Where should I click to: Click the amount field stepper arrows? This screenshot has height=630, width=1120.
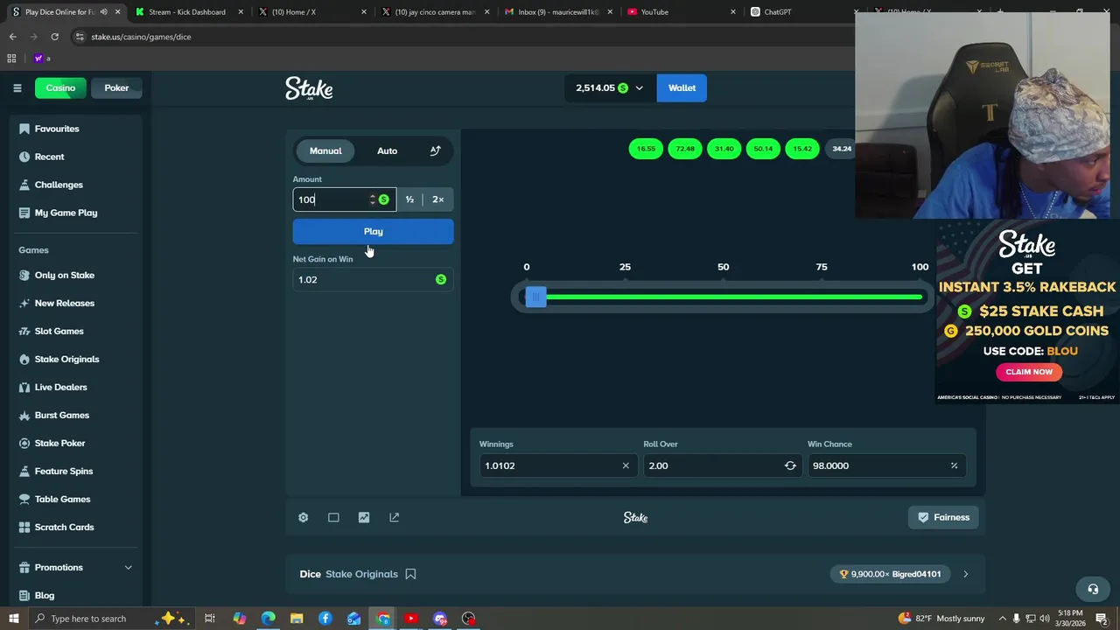tap(373, 199)
